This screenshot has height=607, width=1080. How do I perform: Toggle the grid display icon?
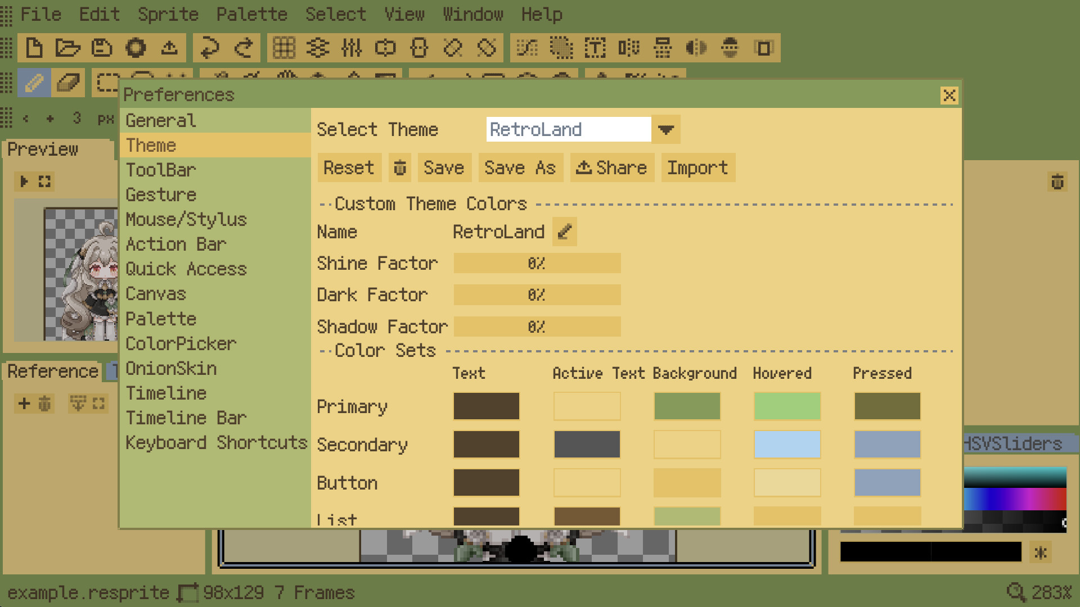[x=284, y=48]
